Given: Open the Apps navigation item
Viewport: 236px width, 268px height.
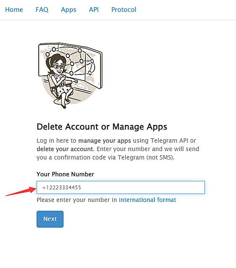Looking at the screenshot, I should click(69, 10).
